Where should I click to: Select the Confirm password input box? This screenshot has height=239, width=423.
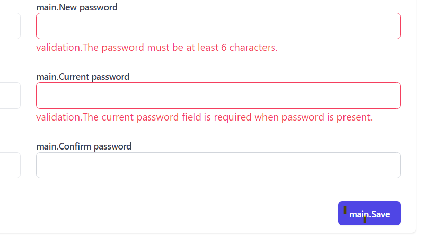click(x=218, y=165)
